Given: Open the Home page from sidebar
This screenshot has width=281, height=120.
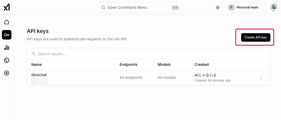Looking at the screenshot, I should point(7,22).
